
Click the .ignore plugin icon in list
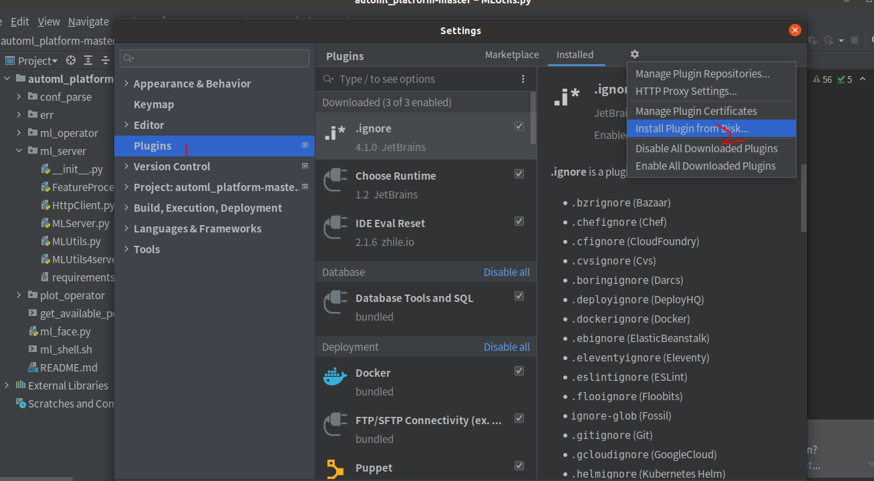335,133
